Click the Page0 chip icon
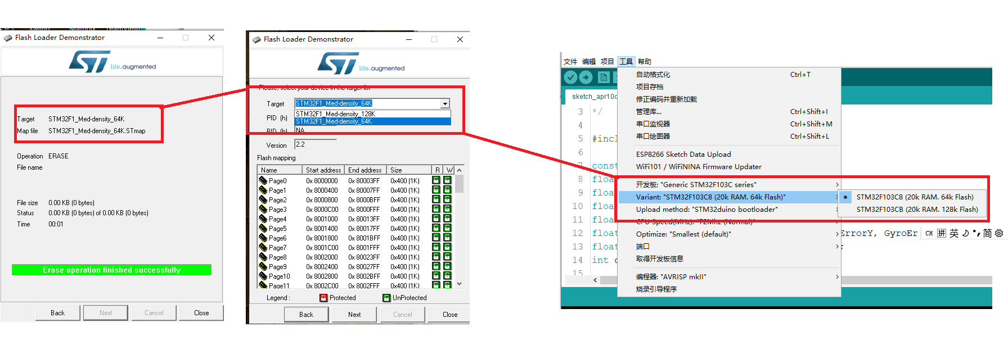This screenshot has width=1008, height=354. [x=263, y=180]
